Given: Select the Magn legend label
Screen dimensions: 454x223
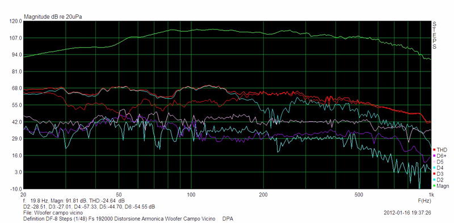Looking at the screenshot, I should [443, 186].
